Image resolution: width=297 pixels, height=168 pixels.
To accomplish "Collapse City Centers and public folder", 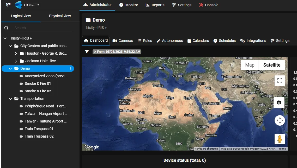I will point(10,46).
